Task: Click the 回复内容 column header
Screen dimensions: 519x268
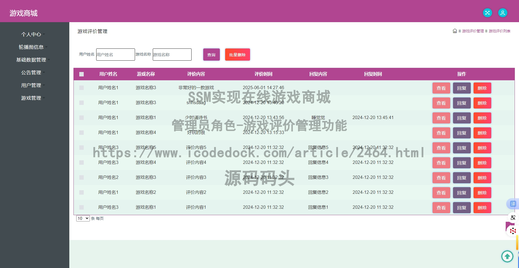Action: tap(318, 74)
